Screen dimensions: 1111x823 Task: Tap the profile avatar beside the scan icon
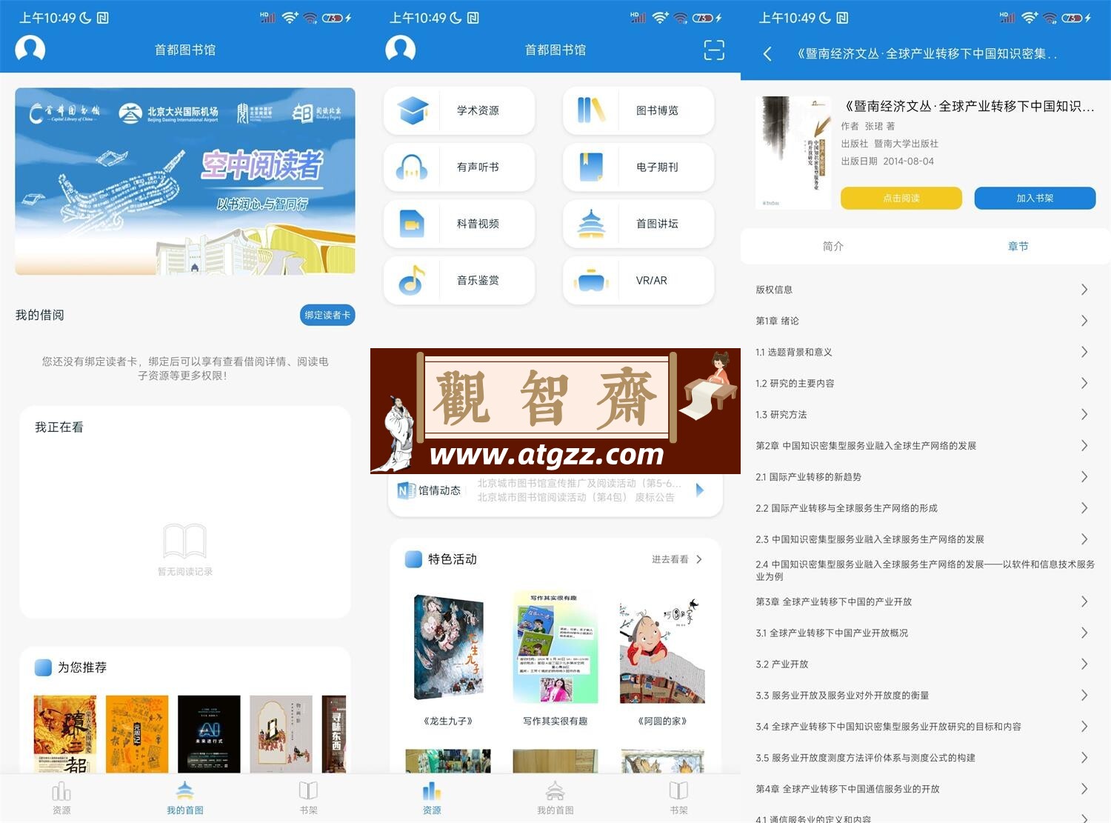[401, 50]
